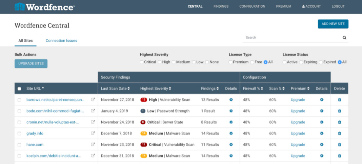Viewport: 362px width, 164px height.
Task: Open configuration details gear for barrows.net row
Action: [x=322, y=100]
